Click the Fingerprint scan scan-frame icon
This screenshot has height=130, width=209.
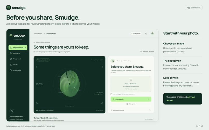click(11, 47)
